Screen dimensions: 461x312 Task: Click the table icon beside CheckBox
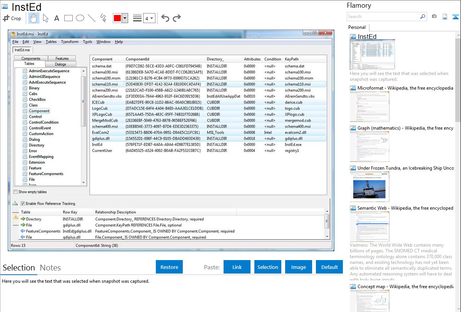click(25, 99)
